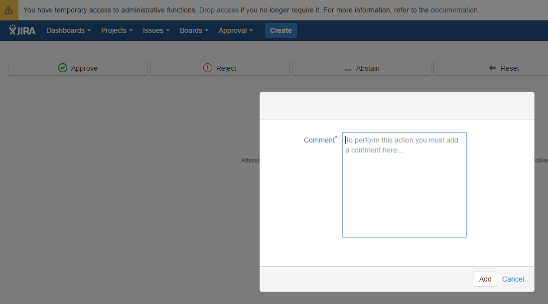Click the yellow warning triangle icon
The width and height of the screenshot is (548, 304).
[8, 10]
